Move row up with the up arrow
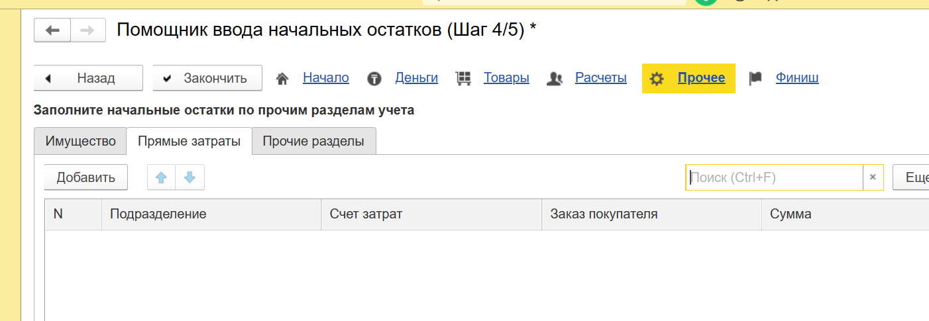Viewport: 929px width, 321px height. tap(161, 177)
